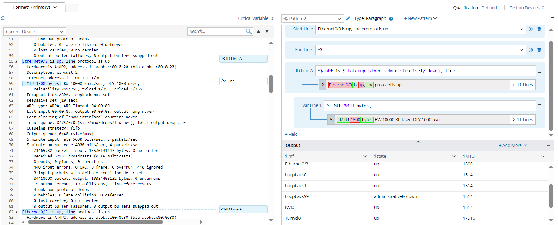558x225 pixels.
Task: Click the search magnifier icon
Action: 248,31
